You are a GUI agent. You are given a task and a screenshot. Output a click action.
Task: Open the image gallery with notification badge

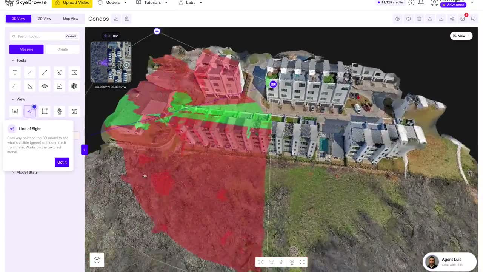(x=463, y=19)
